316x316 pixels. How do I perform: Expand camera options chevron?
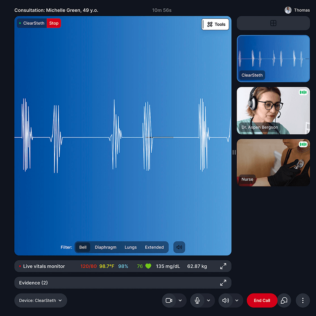click(180, 301)
